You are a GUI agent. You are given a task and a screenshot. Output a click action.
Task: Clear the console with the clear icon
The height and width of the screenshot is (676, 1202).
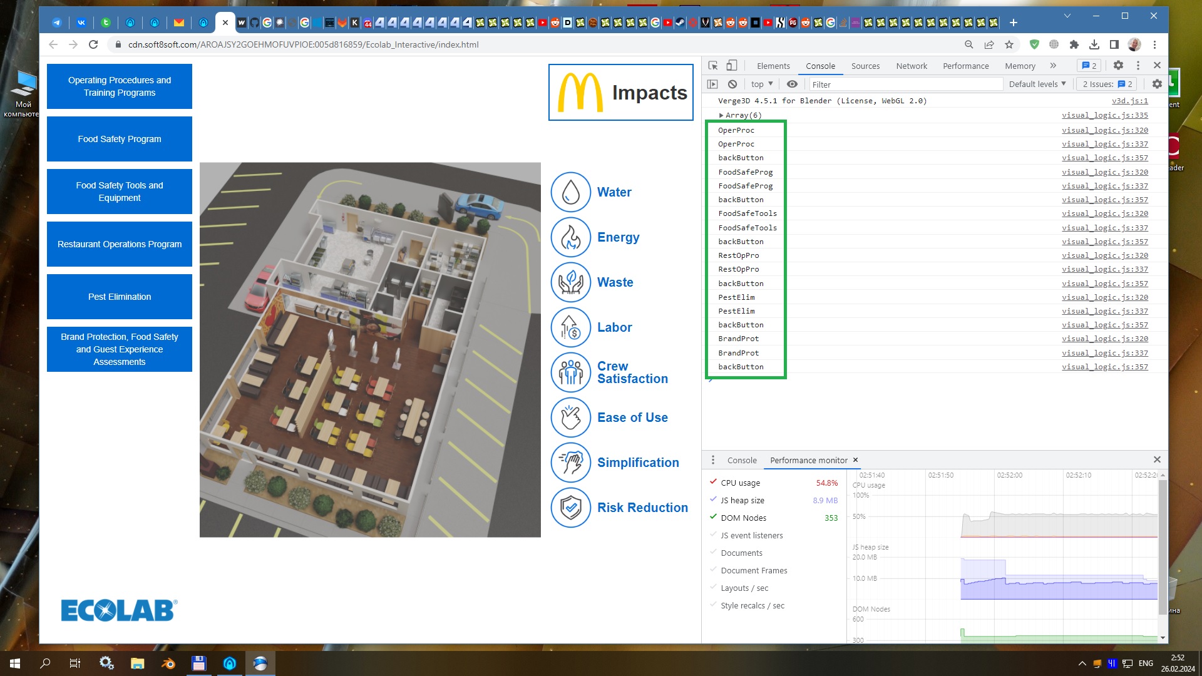(x=732, y=84)
